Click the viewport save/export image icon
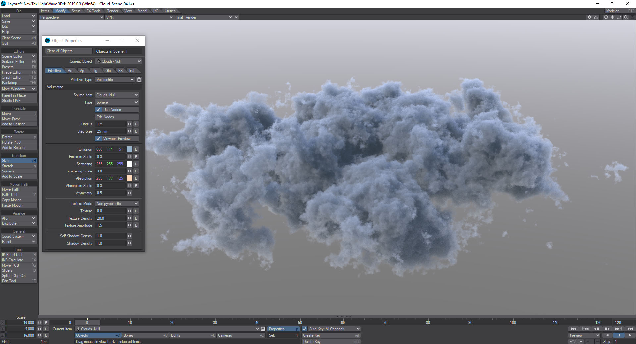636x344 pixels. click(x=596, y=17)
